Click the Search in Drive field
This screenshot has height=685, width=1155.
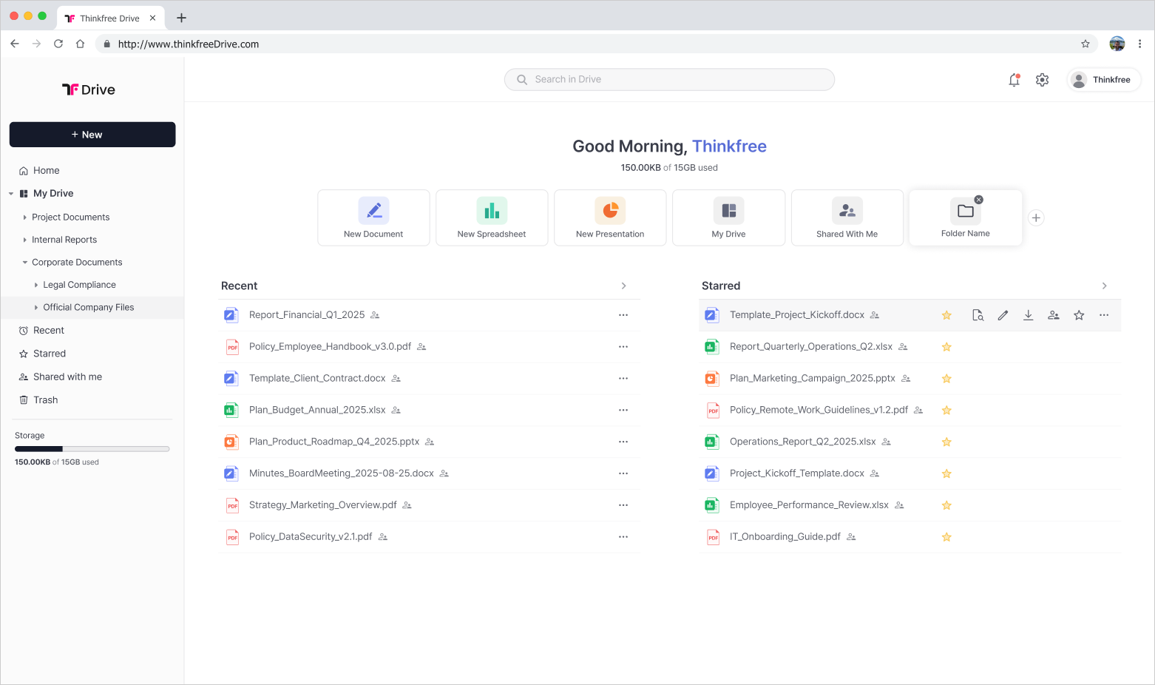click(x=669, y=80)
